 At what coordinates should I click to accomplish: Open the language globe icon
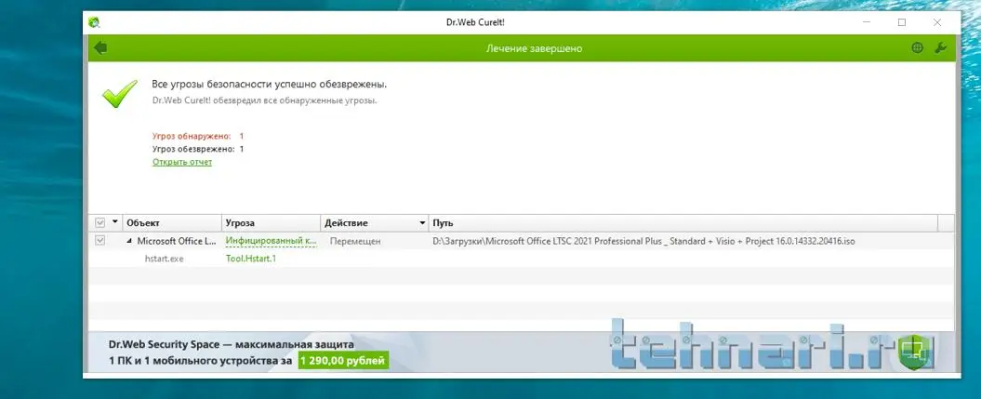coord(917,48)
